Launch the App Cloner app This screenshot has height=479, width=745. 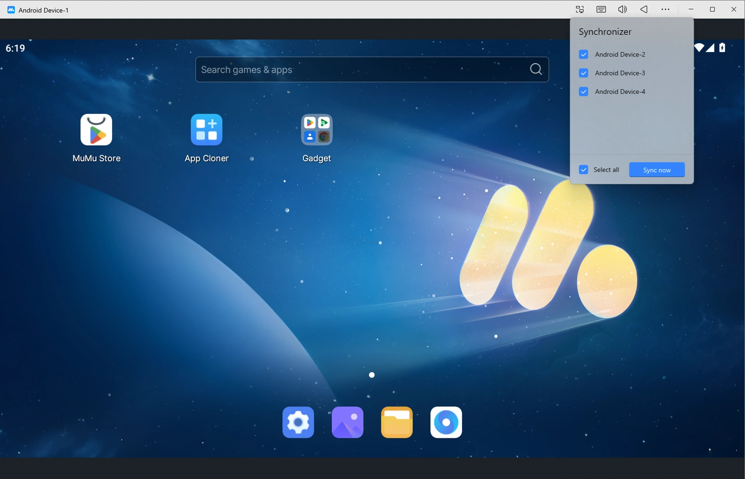207,130
